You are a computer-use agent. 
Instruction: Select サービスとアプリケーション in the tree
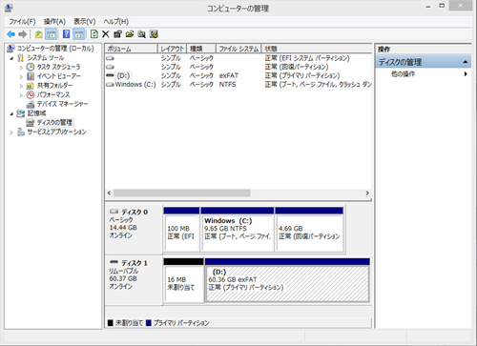[56, 132]
